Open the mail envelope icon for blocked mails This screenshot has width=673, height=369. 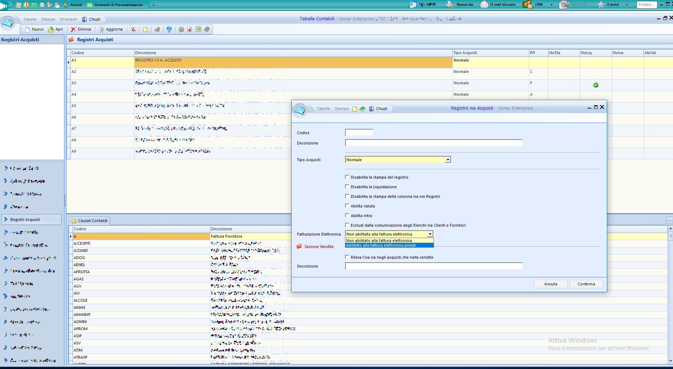coord(484,5)
